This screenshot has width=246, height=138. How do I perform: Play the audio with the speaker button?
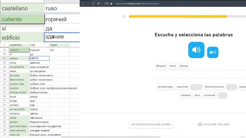click(196, 50)
